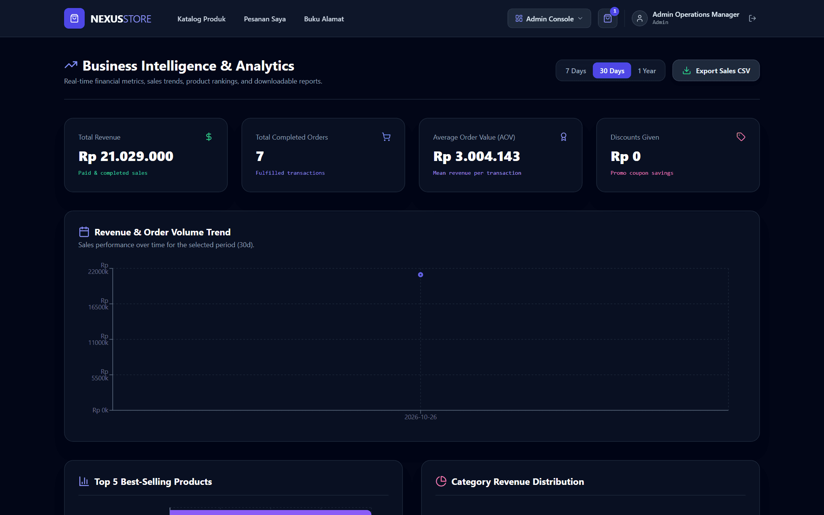
Task: Click the user profile avatar icon
Action: click(x=640, y=18)
